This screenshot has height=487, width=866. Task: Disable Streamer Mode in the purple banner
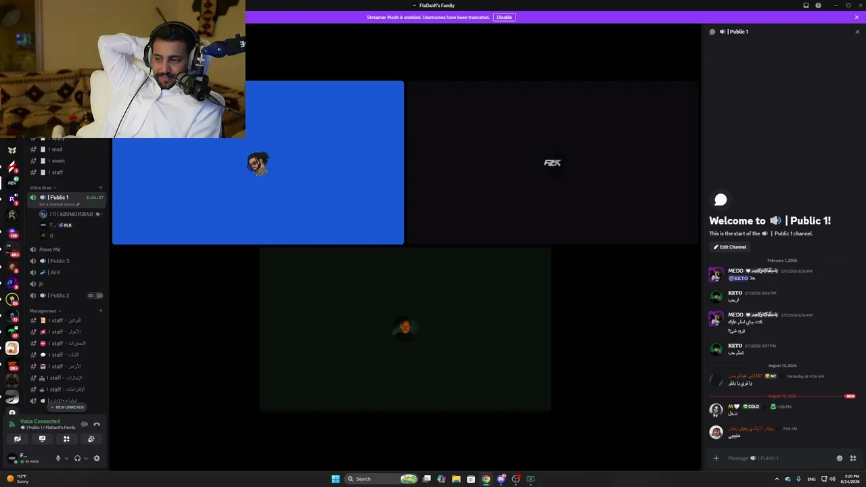(504, 17)
